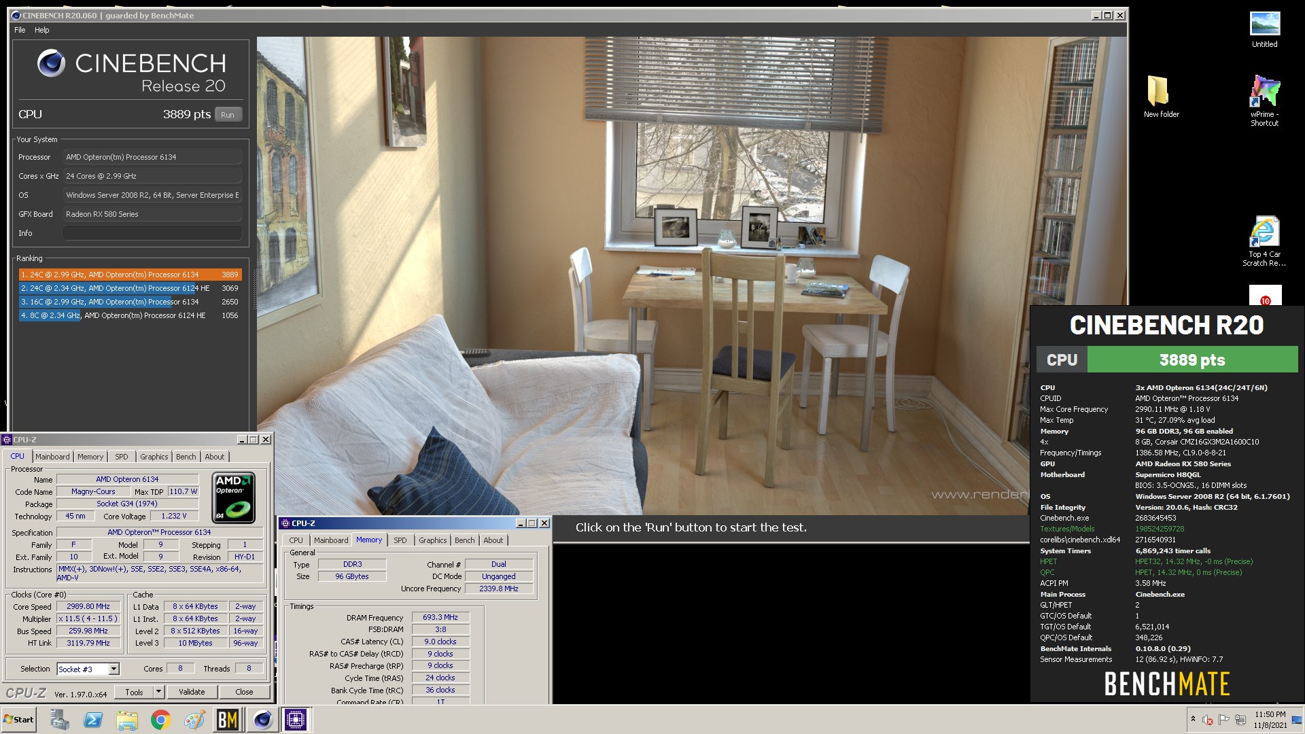Select ranking entry 16C @ 2.99 GHz Opteron 6134
This screenshot has height=734, width=1305.
129,302
